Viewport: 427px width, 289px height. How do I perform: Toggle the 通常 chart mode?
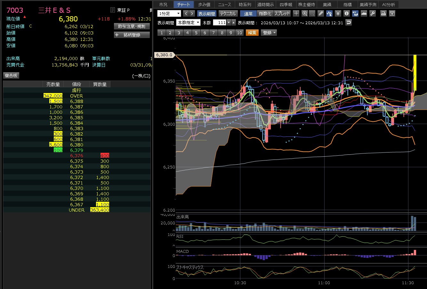[248, 14]
